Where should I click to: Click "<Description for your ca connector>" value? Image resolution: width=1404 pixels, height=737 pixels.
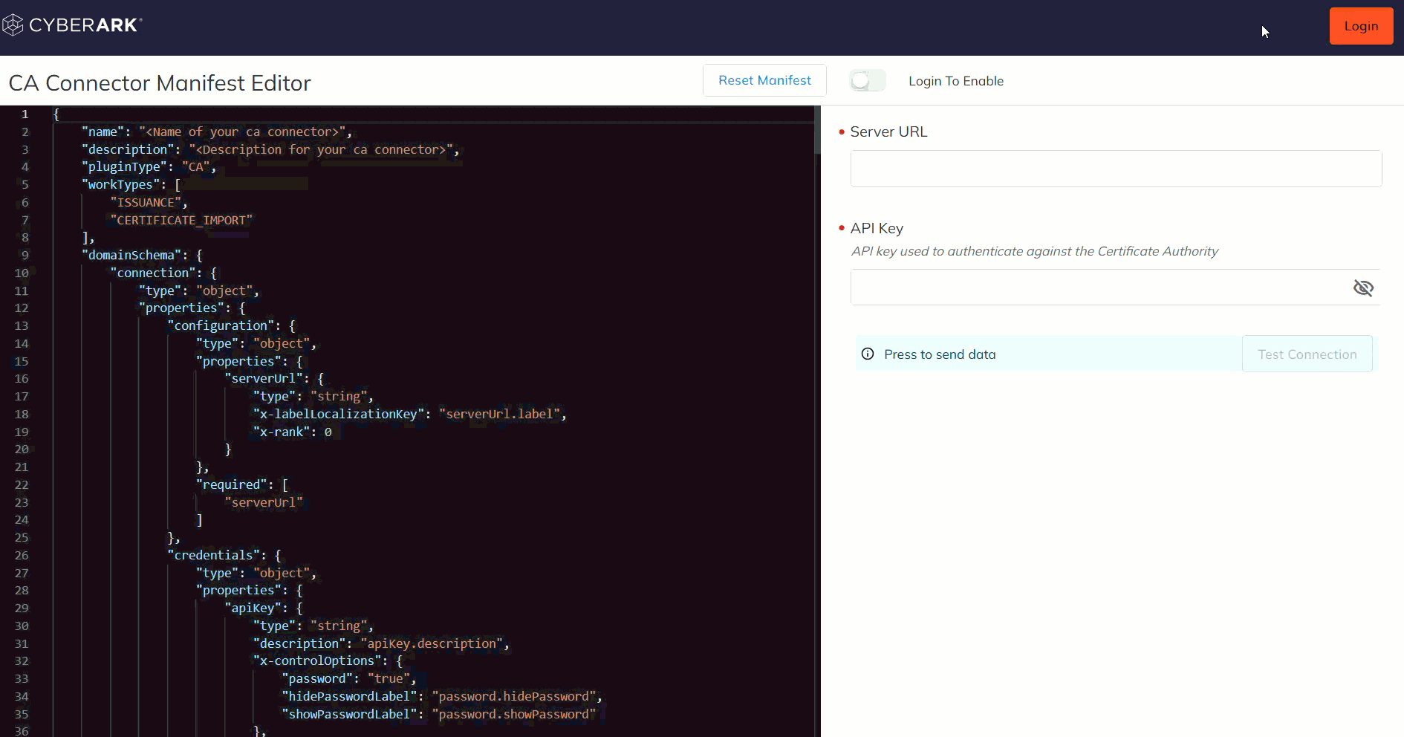320,149
